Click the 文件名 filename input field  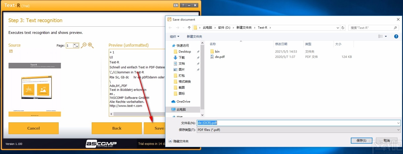click(x=297, y=123)
